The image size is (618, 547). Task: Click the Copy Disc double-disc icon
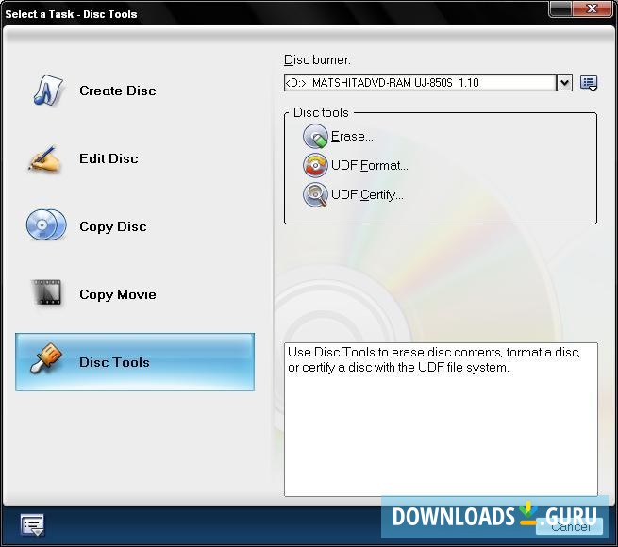[46, 225]
